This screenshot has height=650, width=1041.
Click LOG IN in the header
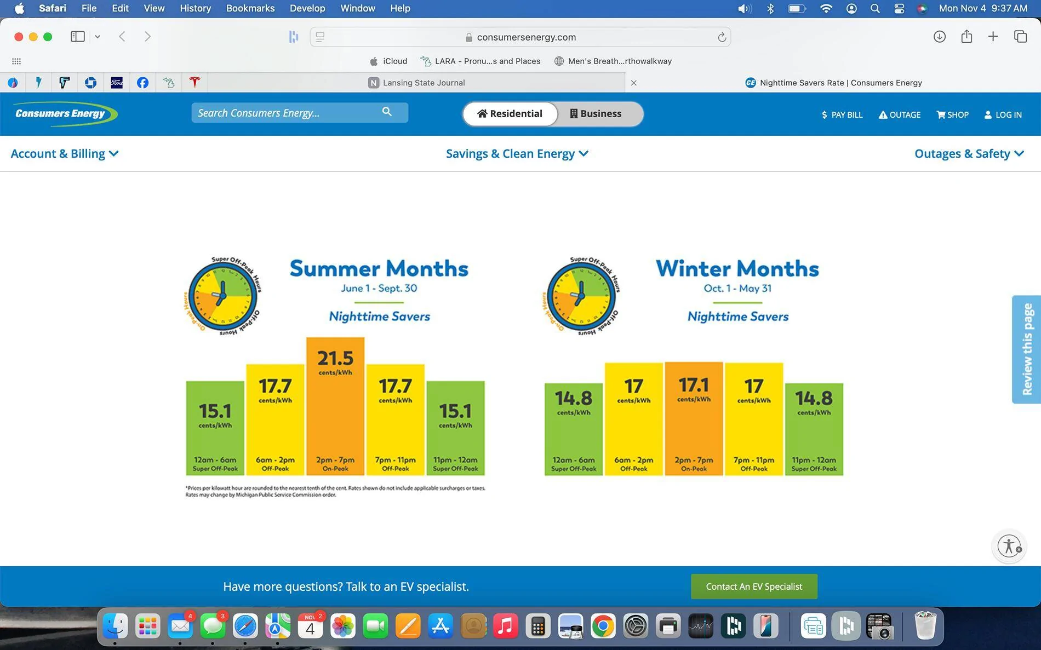pyautogui.click(x=1003, y=114)
